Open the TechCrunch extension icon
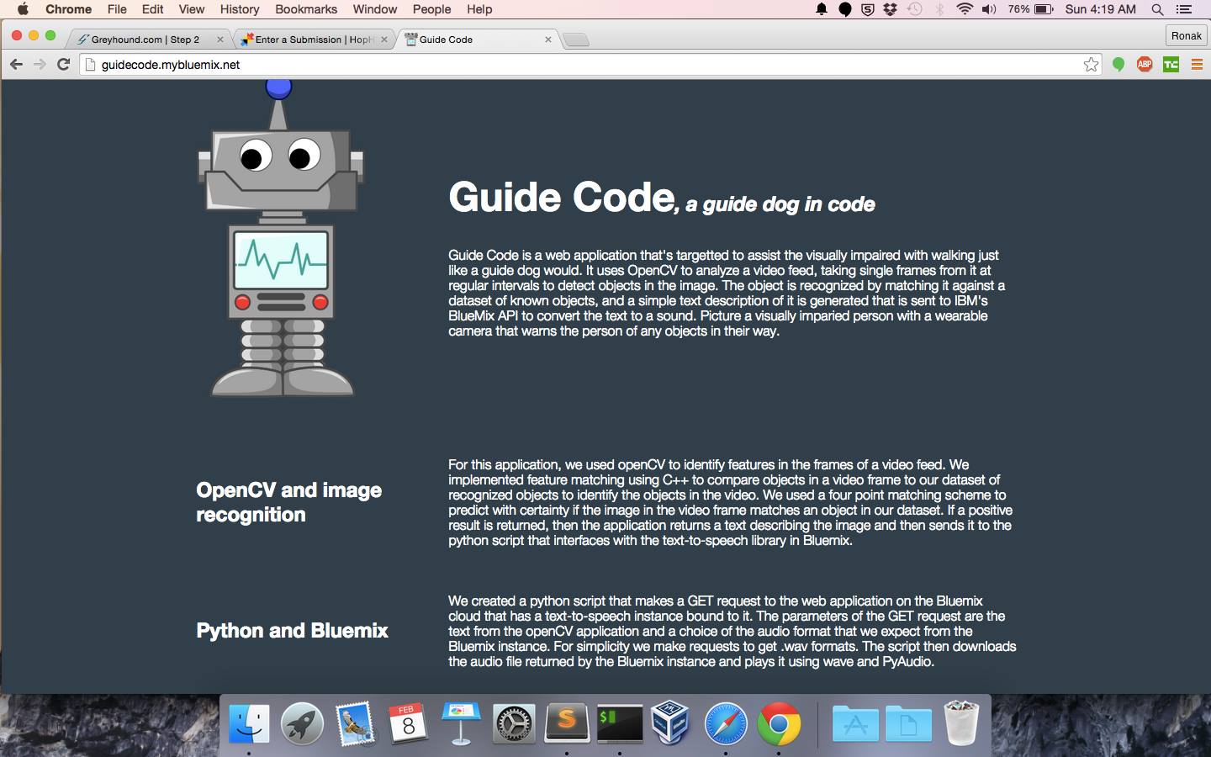Viewport: 1211px width, 757px height. coord(1171,65)
